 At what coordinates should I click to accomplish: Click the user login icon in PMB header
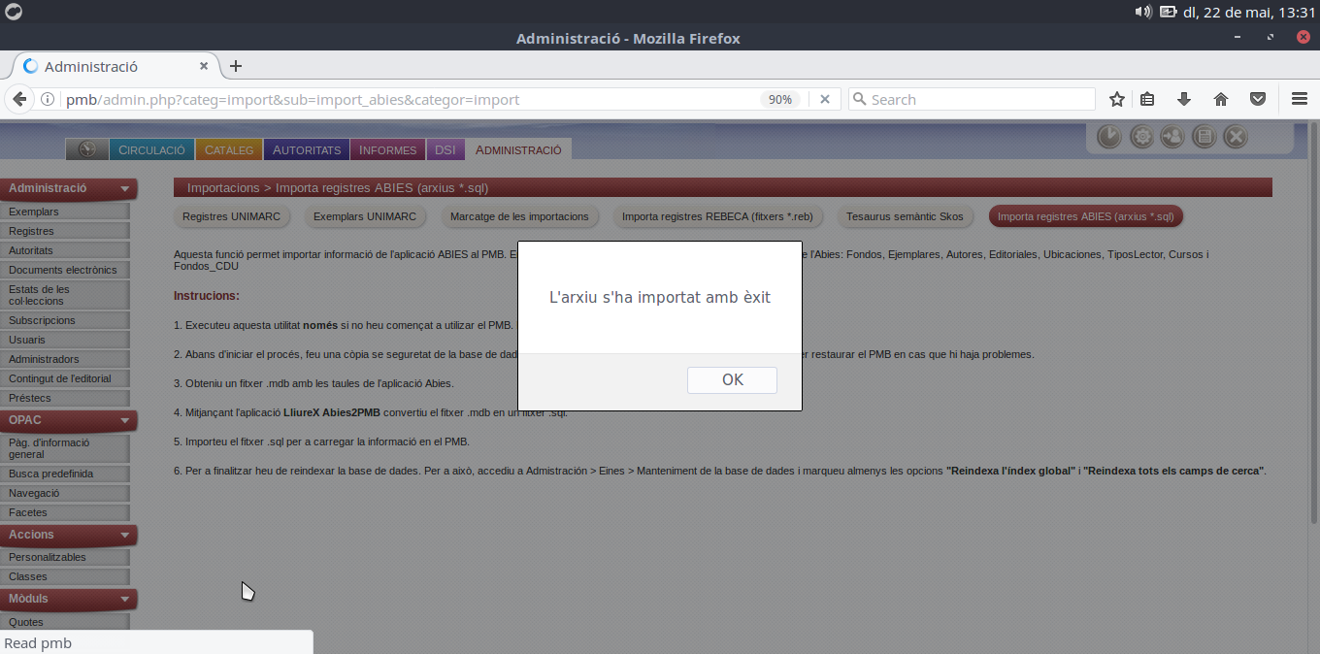[1172, 137]
